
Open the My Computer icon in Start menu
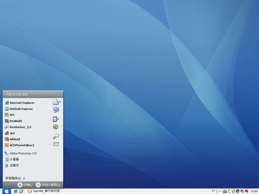[56, 110]
